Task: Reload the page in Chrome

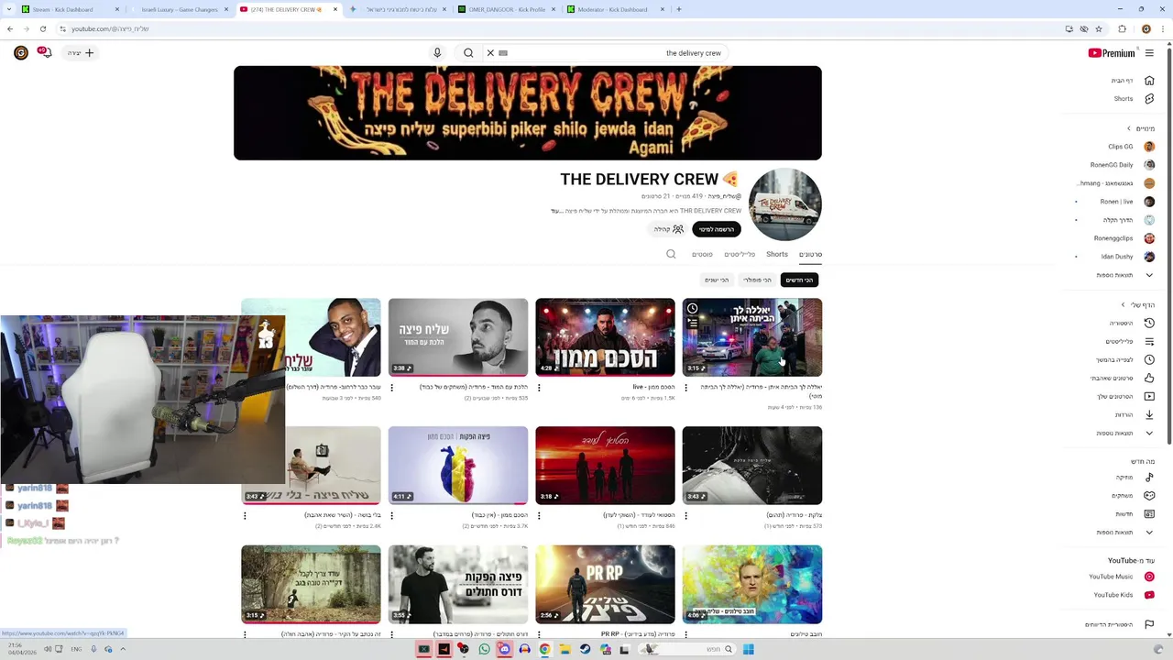Action: point(42,28)
